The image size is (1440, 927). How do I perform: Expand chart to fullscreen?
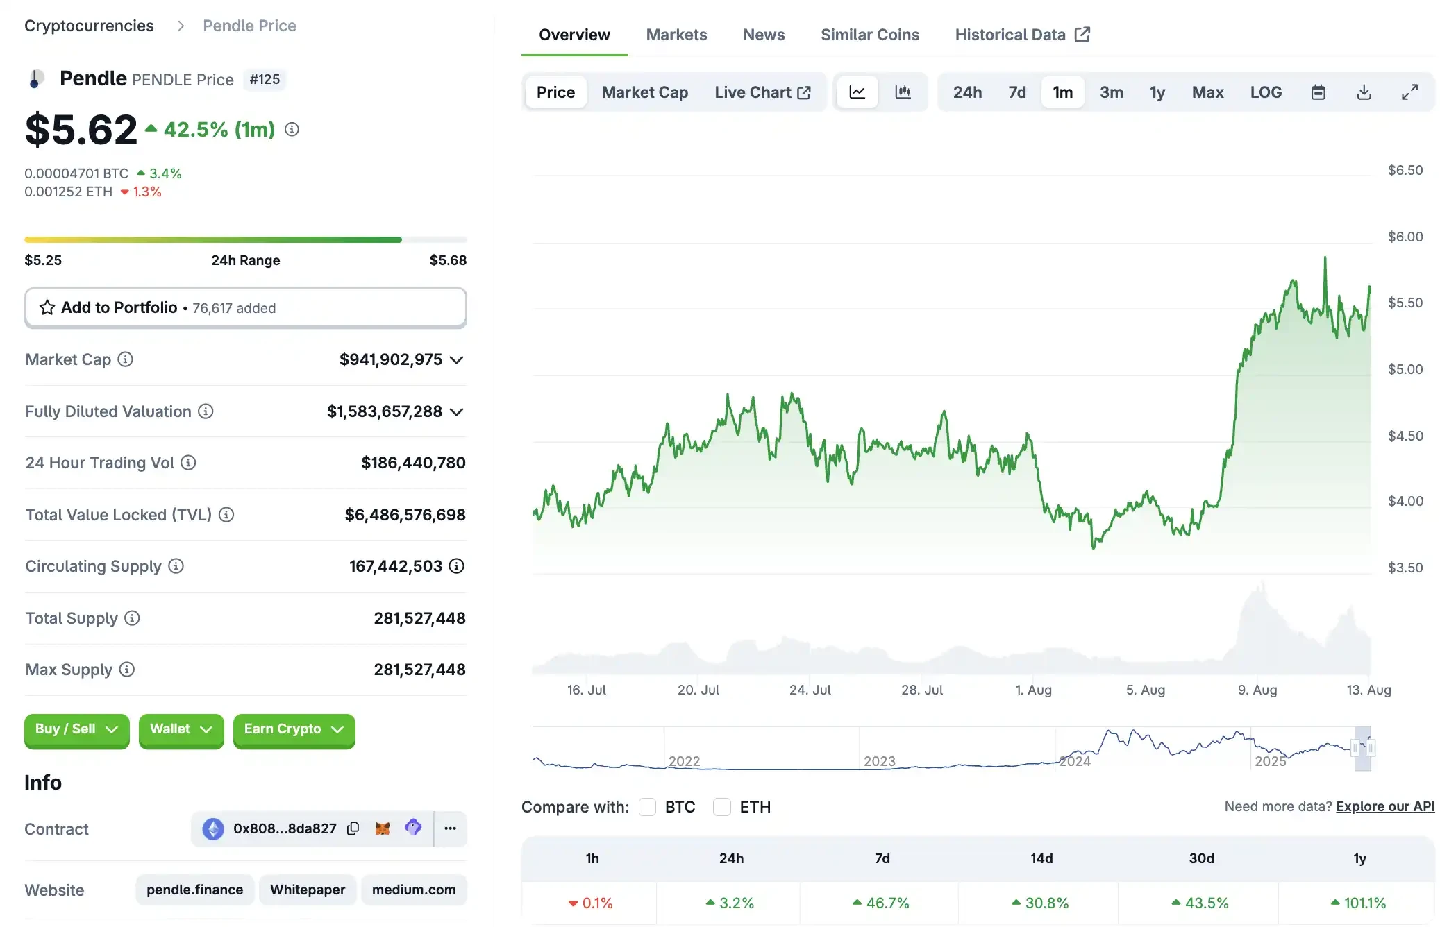1409,92
